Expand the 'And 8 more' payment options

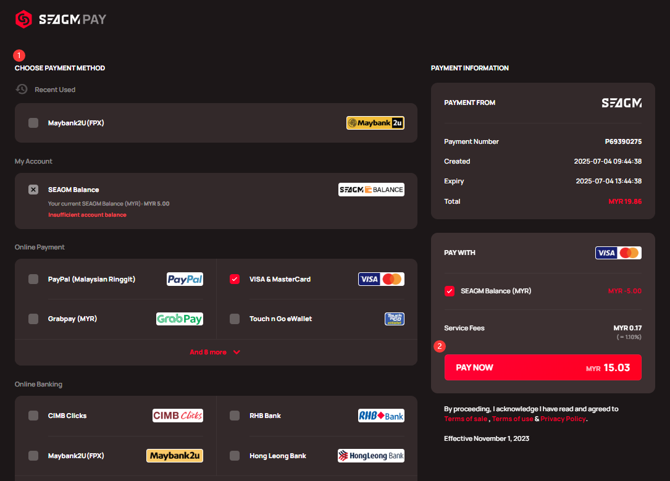pos(215,353)
